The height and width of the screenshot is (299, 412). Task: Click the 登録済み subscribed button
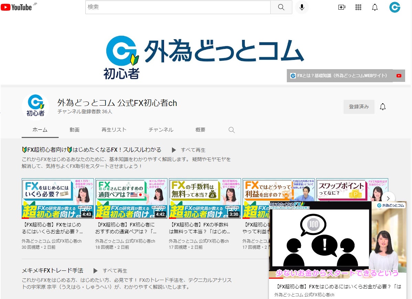click(x=359, y=107)
